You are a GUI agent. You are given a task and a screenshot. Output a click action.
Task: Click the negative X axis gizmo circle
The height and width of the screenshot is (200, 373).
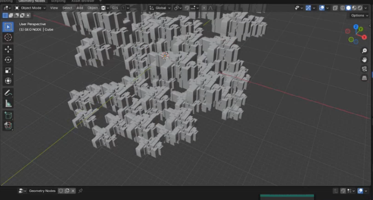click(x=347, y=31)
